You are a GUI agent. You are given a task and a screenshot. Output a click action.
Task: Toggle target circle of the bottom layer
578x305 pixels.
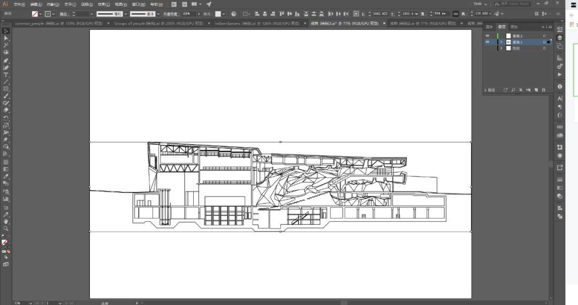click(544, 48)
